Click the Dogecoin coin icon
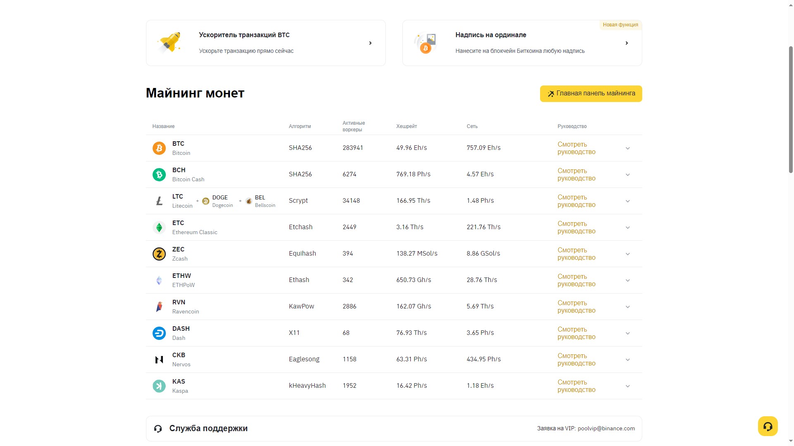 (206, 201)
